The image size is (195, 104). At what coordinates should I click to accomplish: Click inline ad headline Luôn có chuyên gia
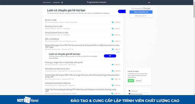tap(64, 54)
